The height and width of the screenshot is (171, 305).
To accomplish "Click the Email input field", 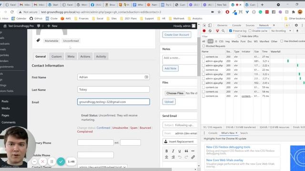I will coord(113,102).
